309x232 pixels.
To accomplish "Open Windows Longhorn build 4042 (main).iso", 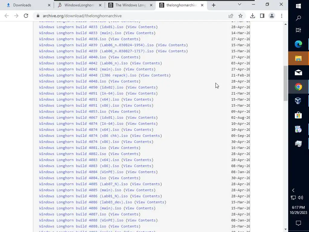I will [80, 69].
